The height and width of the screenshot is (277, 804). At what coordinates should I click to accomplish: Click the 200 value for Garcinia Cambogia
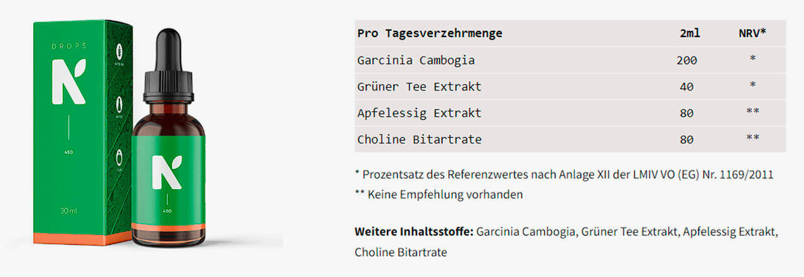(687, 60)
